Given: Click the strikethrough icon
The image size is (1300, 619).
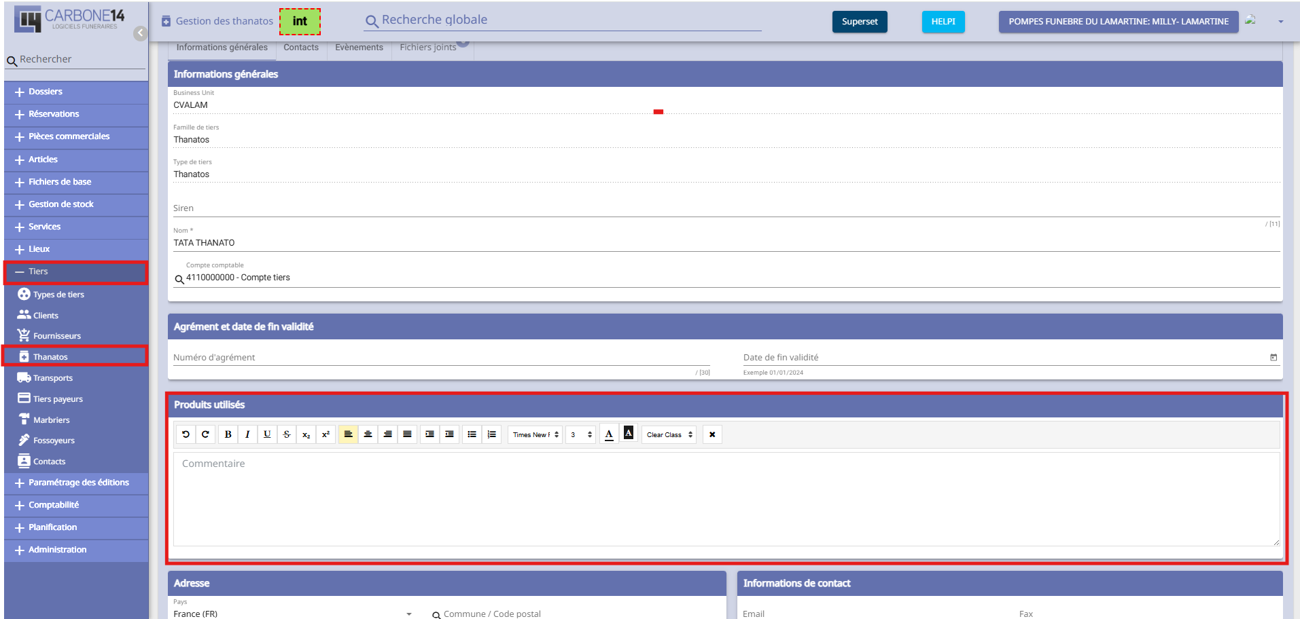Looking at the screenshot, I should click(287, 434).
